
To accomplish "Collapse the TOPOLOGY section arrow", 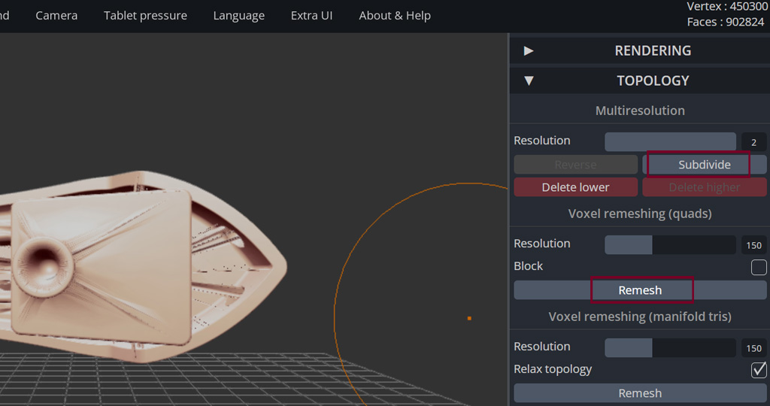I will click(529, 80).
